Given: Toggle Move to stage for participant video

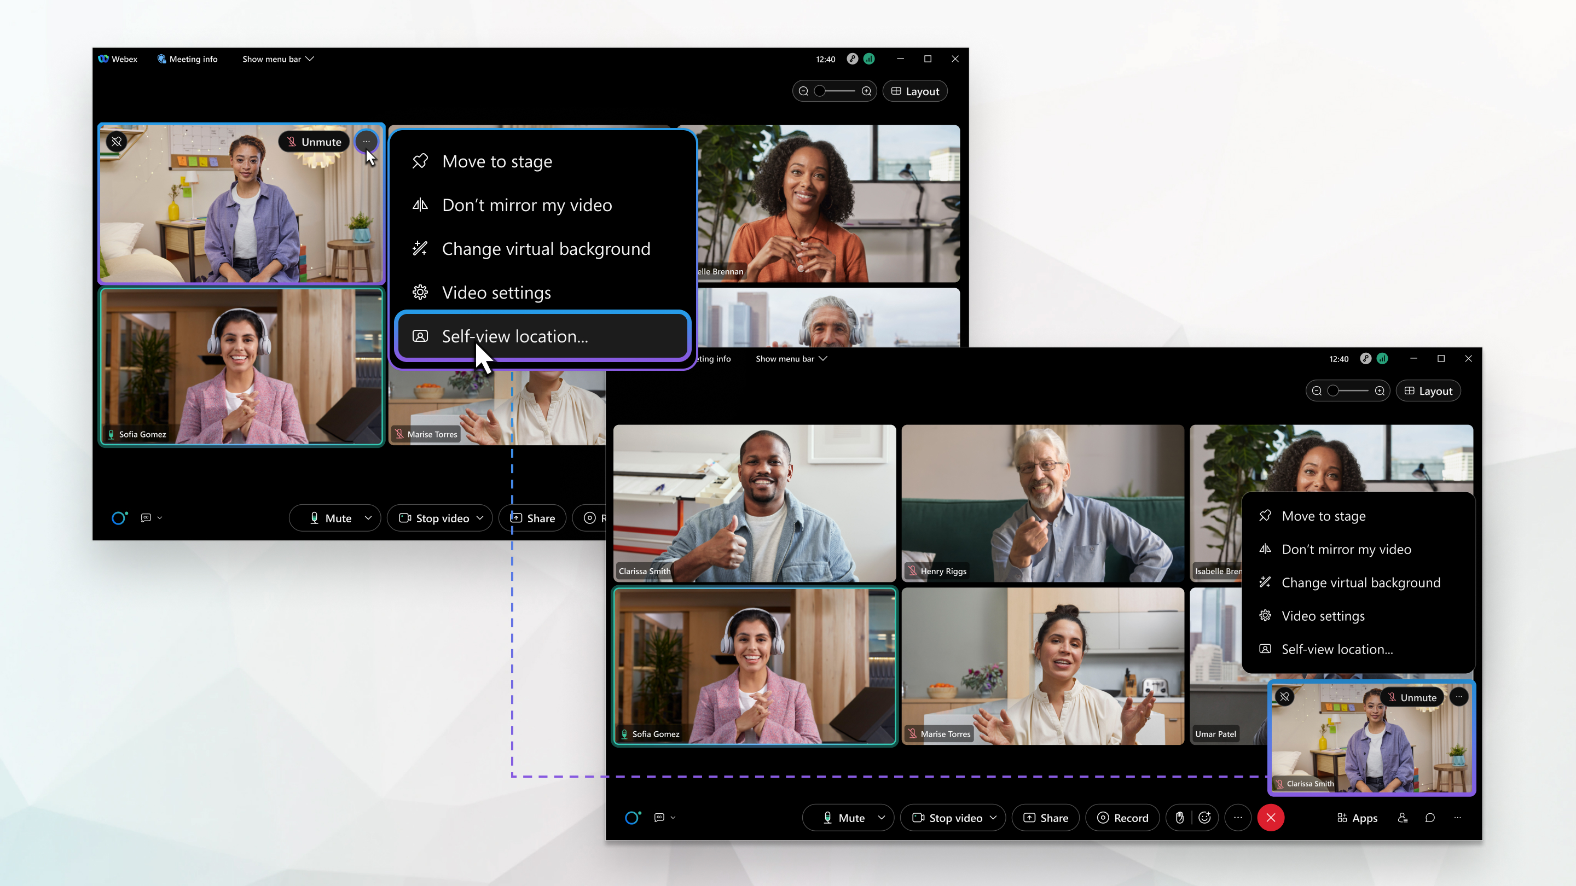Looking at the screenshot, I should click(497, 161).
